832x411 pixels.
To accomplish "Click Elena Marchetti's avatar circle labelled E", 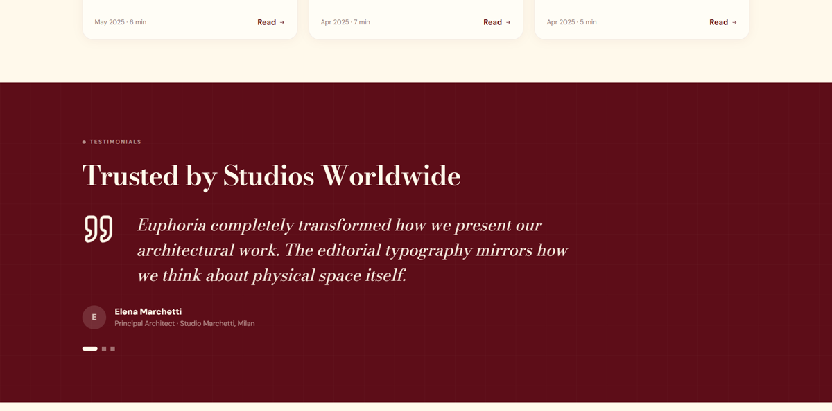I will coord(94,317).
